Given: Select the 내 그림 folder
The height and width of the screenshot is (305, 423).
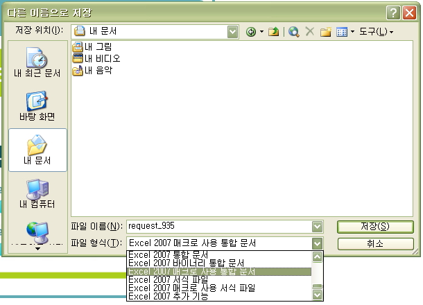Looking at the screenshot, I should coord(92,47).
